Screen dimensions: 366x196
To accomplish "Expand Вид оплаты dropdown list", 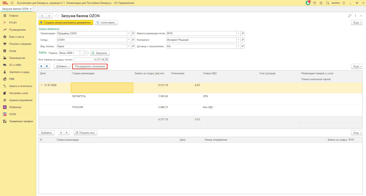I will 129,46.
